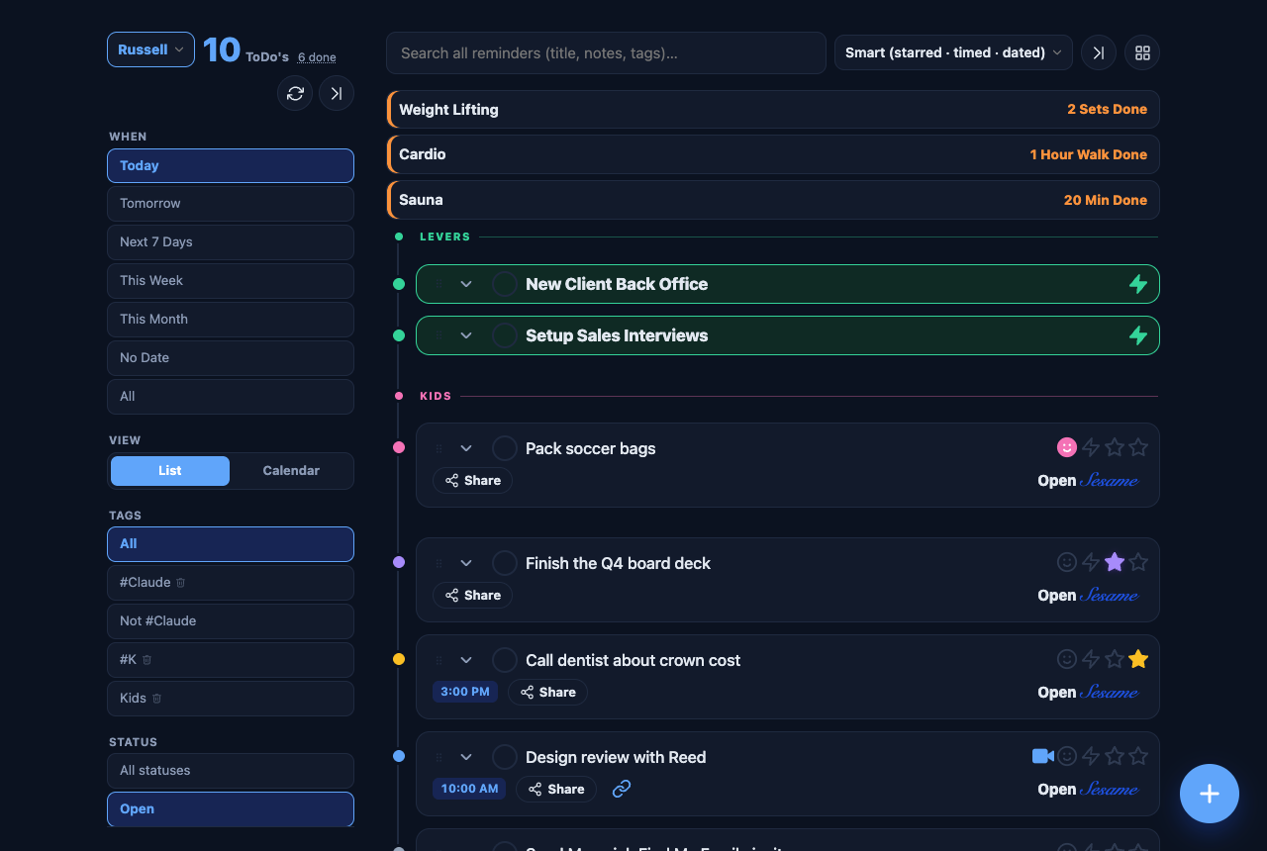Open Sesame on Finish the Q4 board deck

(x=1088, y=596)
